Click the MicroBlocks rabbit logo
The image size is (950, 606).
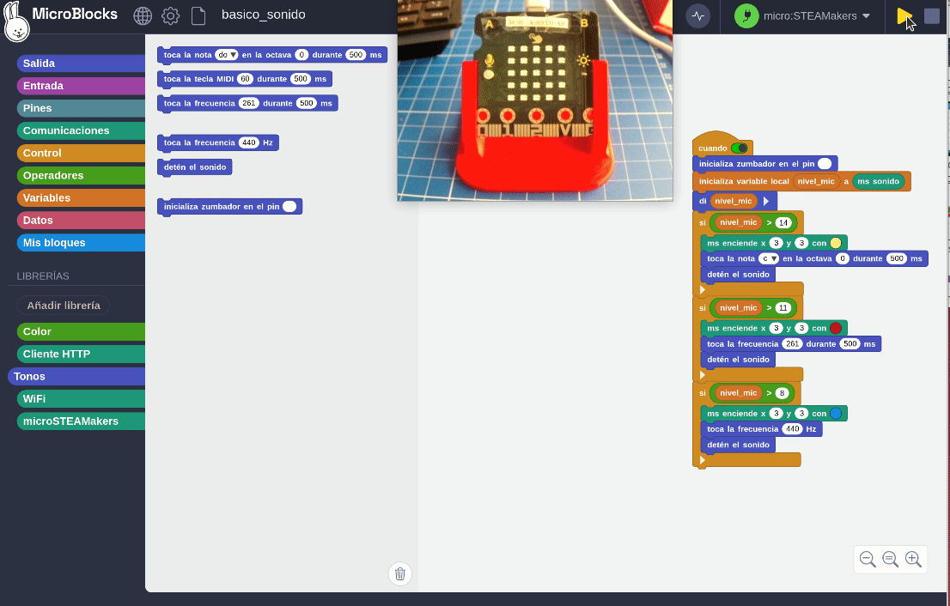point(16,21)
